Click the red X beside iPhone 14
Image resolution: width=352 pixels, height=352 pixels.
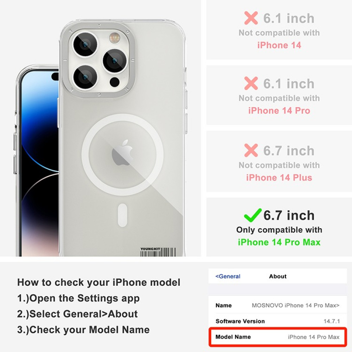pos(251,18)
